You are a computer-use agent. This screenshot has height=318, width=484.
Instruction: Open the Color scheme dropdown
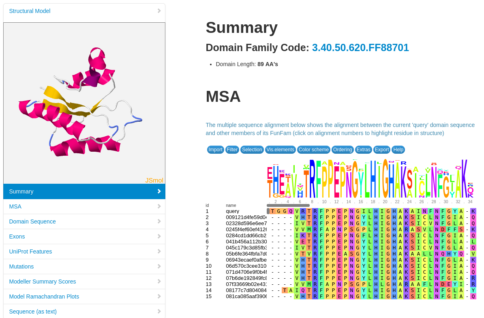[313, 150]
